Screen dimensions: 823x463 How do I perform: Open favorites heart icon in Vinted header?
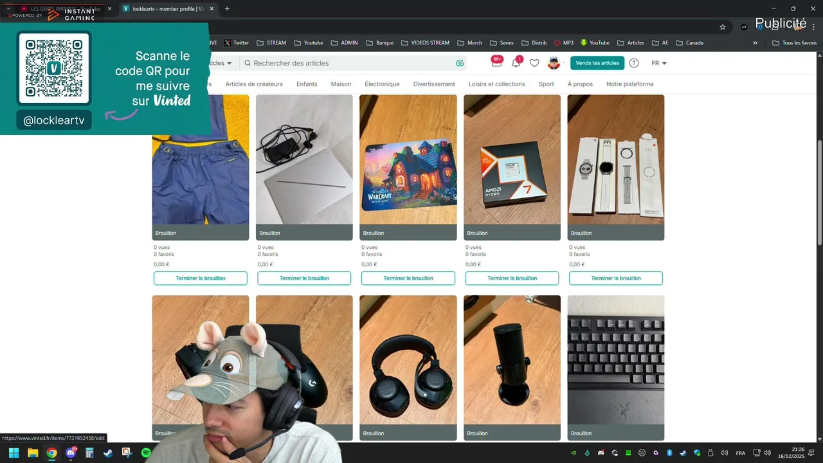[534, 63]
